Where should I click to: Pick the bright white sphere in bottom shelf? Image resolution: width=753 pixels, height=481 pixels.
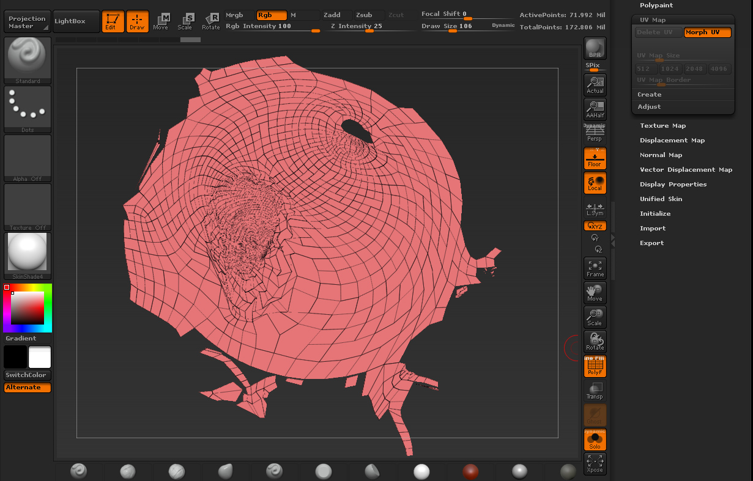pyautogui.click(x=421, y=471)
